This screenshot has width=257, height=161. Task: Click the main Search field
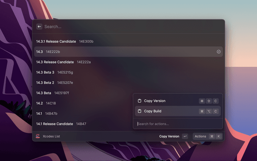[x=128, y=27]
